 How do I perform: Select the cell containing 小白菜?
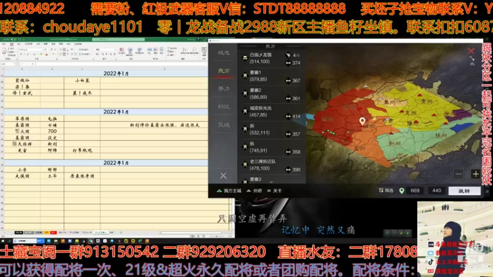tap(82, 81)
